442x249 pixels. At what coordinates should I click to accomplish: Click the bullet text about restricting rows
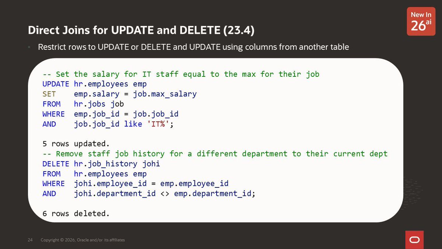click(x=193, y=47)
